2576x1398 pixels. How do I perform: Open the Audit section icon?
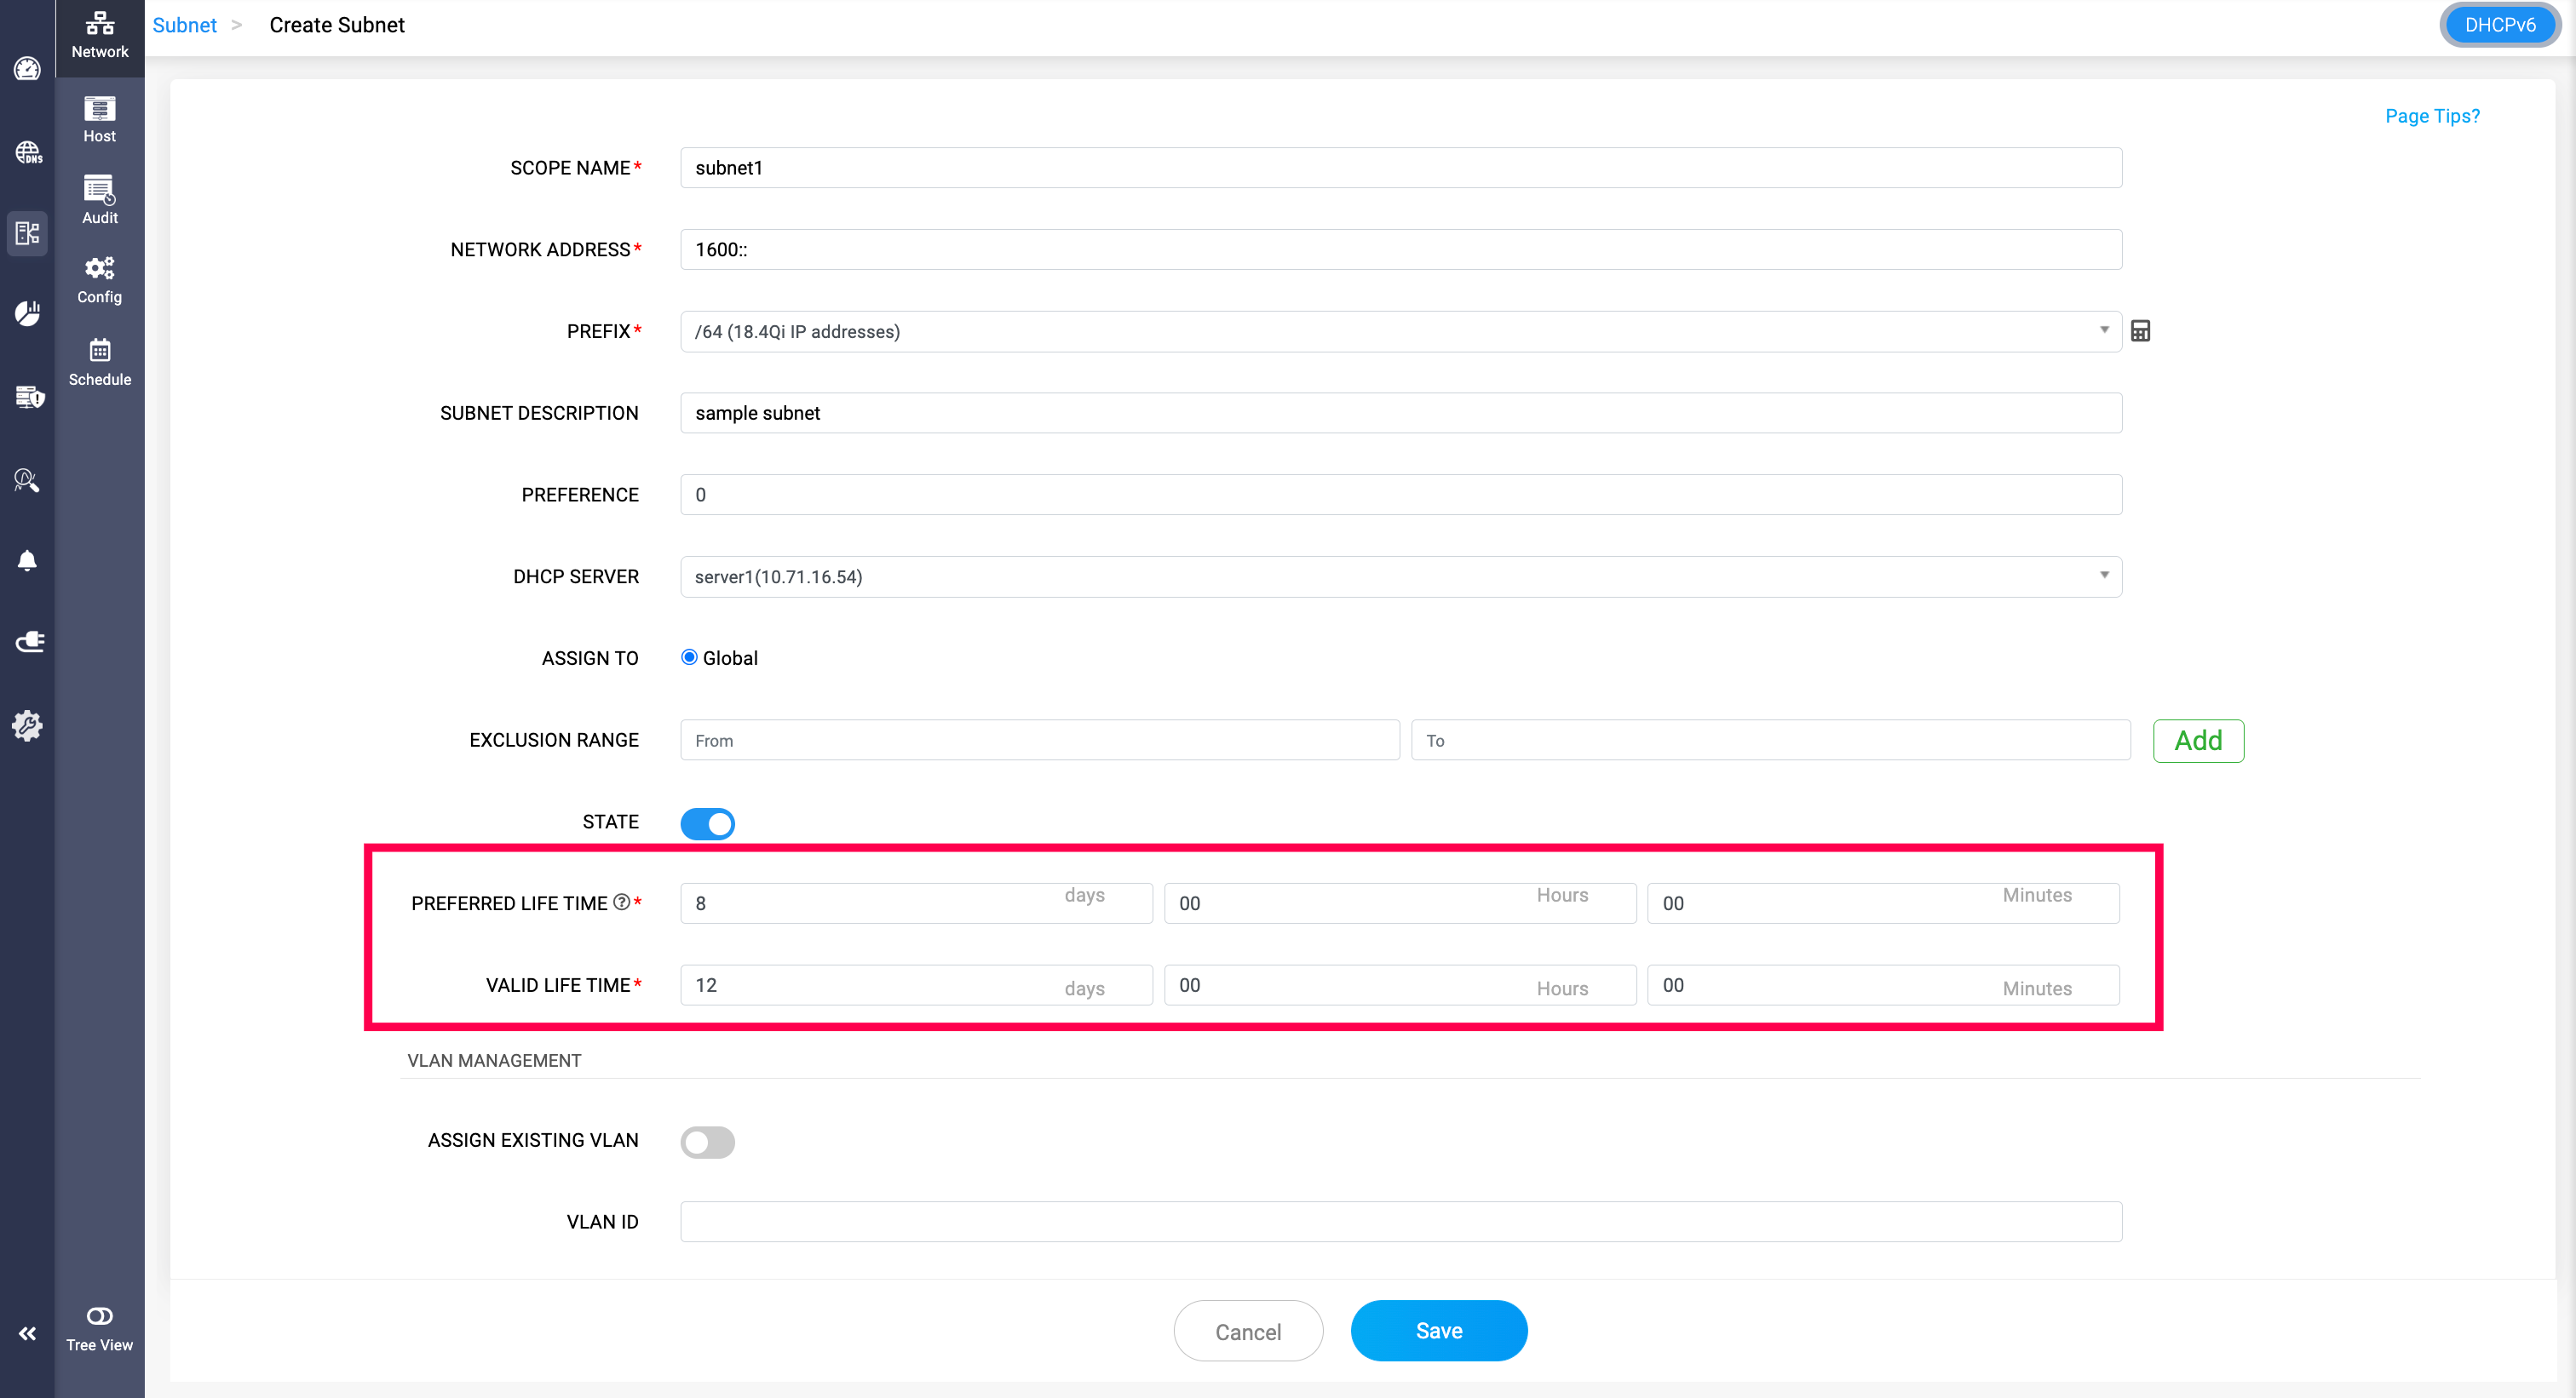click(x=99, y=200)
